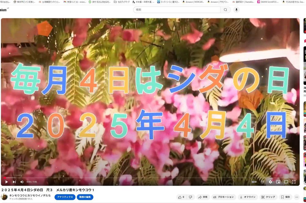This screenshot has height=203, width=306.
Task: Expand the more actions three-dot menu
Action: click(297, 197)
